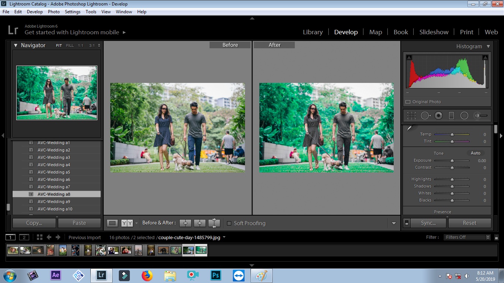Show main window display 1
The width and height of the screenshot is (504, 283).
[11, 237]
